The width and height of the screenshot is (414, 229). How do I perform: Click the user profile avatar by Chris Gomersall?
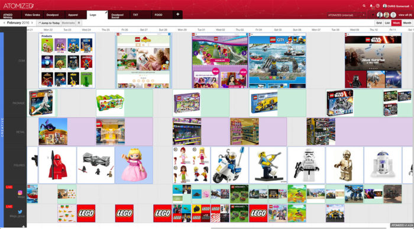(x=384, y=6)
